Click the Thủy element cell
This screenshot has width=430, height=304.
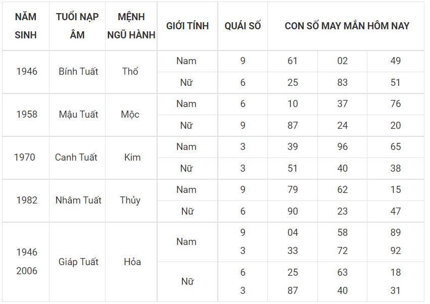[130, 200]
